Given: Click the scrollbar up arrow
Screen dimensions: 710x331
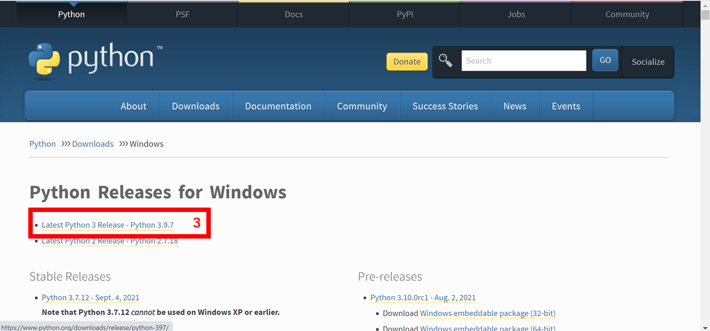Looking at the screenshot, I should (x=705, y=4).
